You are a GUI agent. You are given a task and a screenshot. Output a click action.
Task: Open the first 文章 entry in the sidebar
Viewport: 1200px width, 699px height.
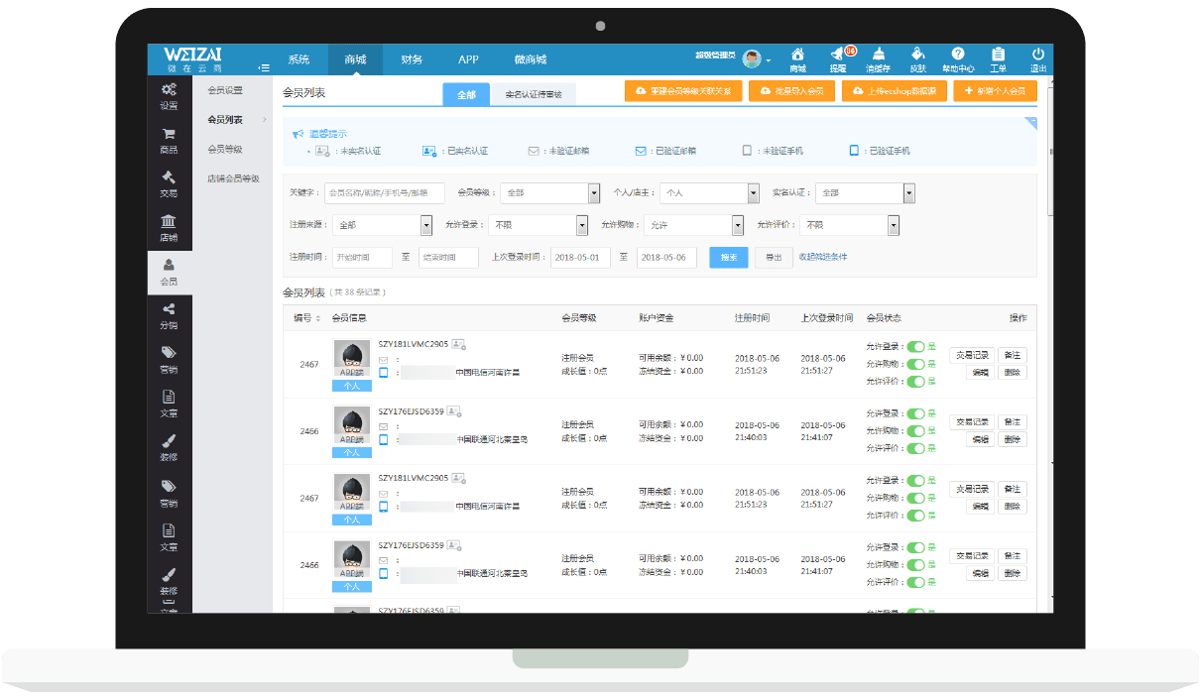[x=169, y=403]
